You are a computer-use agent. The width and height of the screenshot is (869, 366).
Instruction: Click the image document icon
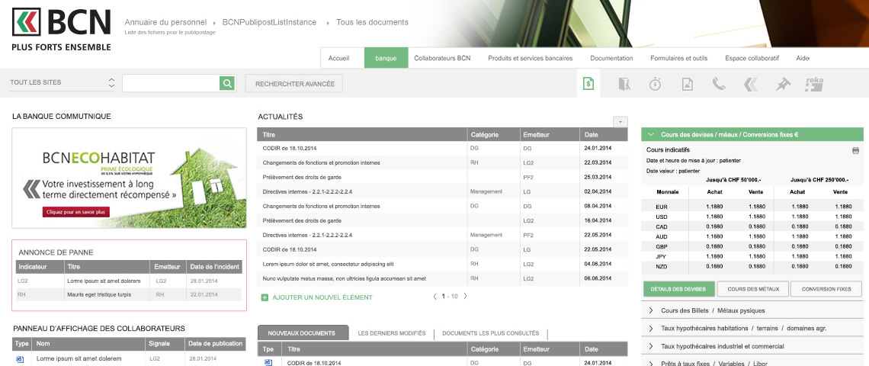688,84
